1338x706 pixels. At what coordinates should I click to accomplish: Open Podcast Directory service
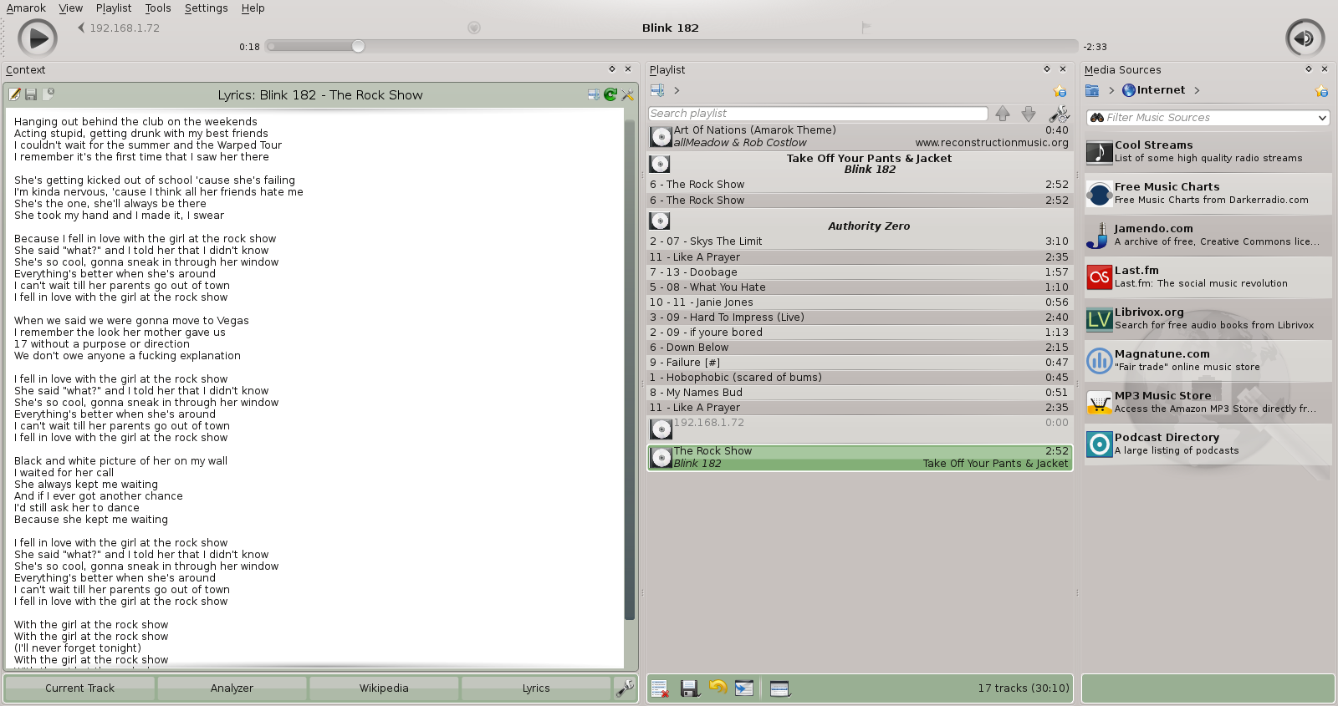1208,444
